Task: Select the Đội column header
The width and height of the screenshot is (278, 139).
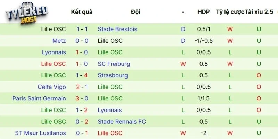Action: point(136,12)
